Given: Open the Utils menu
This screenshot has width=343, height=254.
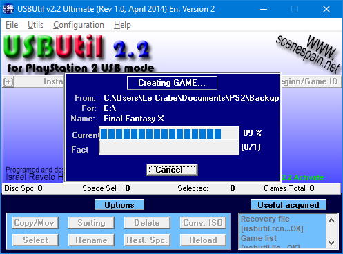Looking at the screenshot, I should point(35,25).
